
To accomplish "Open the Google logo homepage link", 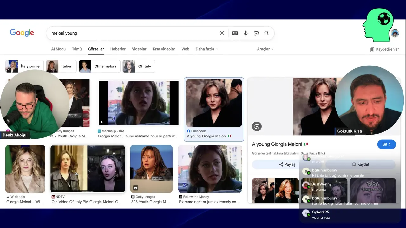I will coord(22,33).
